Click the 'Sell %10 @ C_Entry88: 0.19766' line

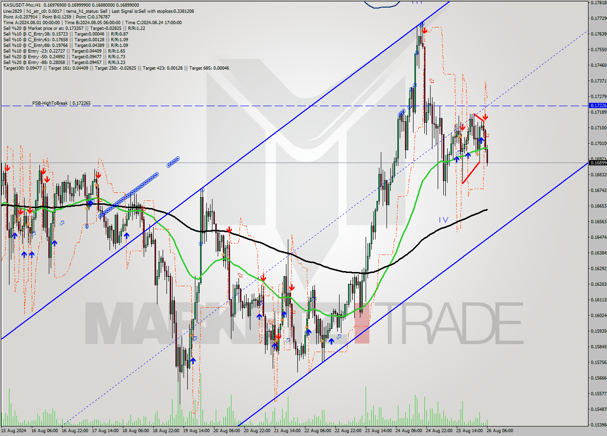pyautogui.click(x=65, y=45)
